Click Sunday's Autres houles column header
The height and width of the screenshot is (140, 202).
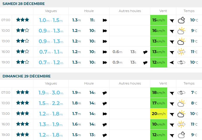pos(130,83)
